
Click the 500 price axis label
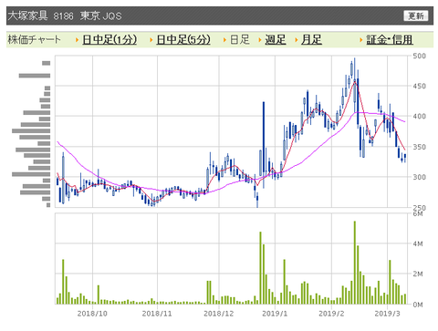coord(419,56)
